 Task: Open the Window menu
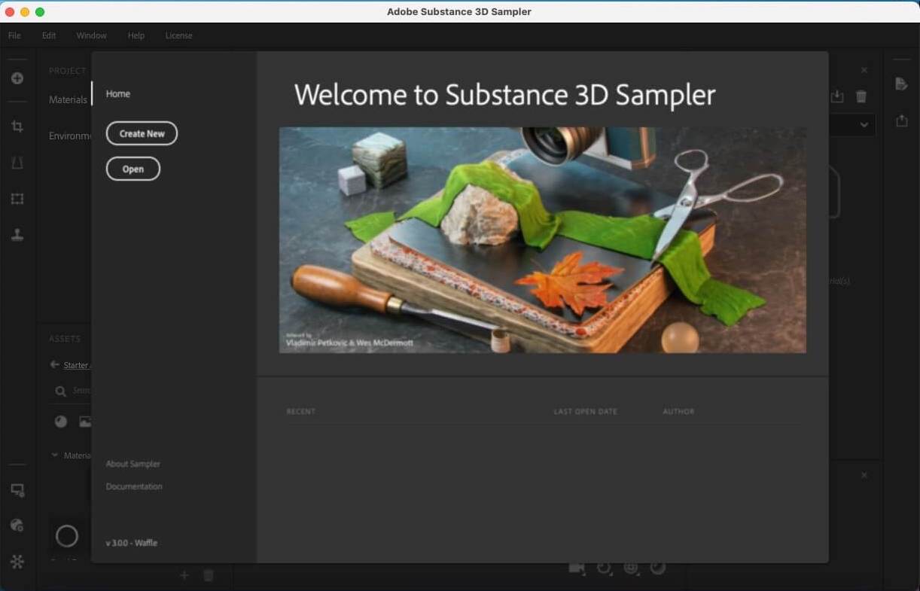[91, 35]
